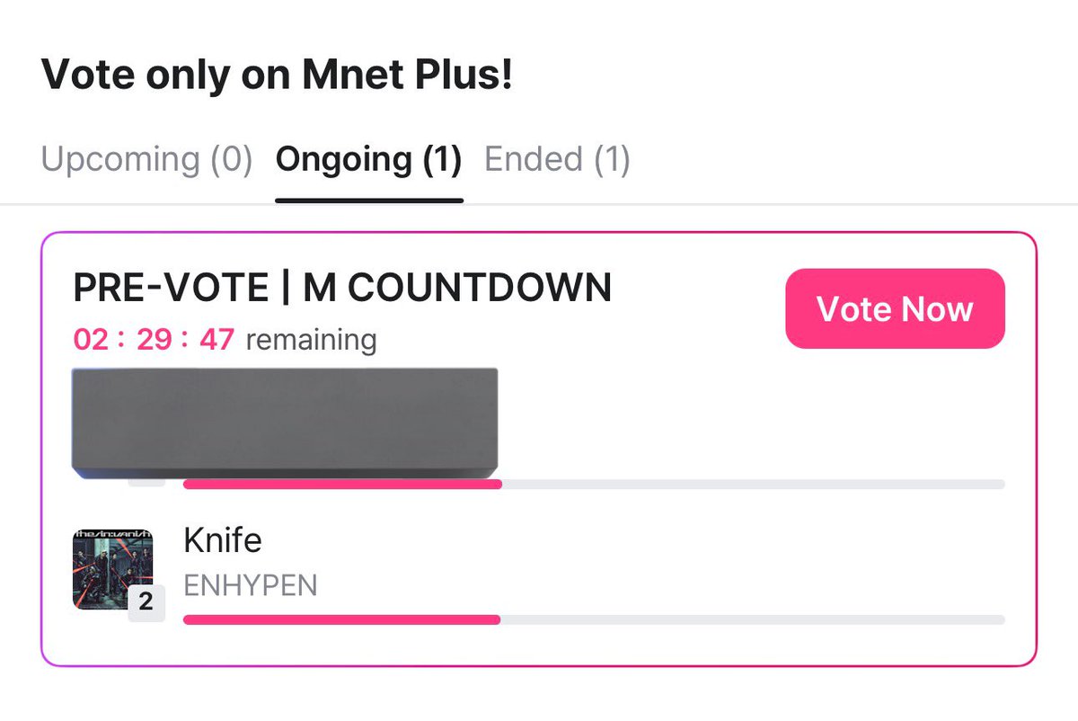Click the unfilled gray part of Knife's bar

[752, 619]
